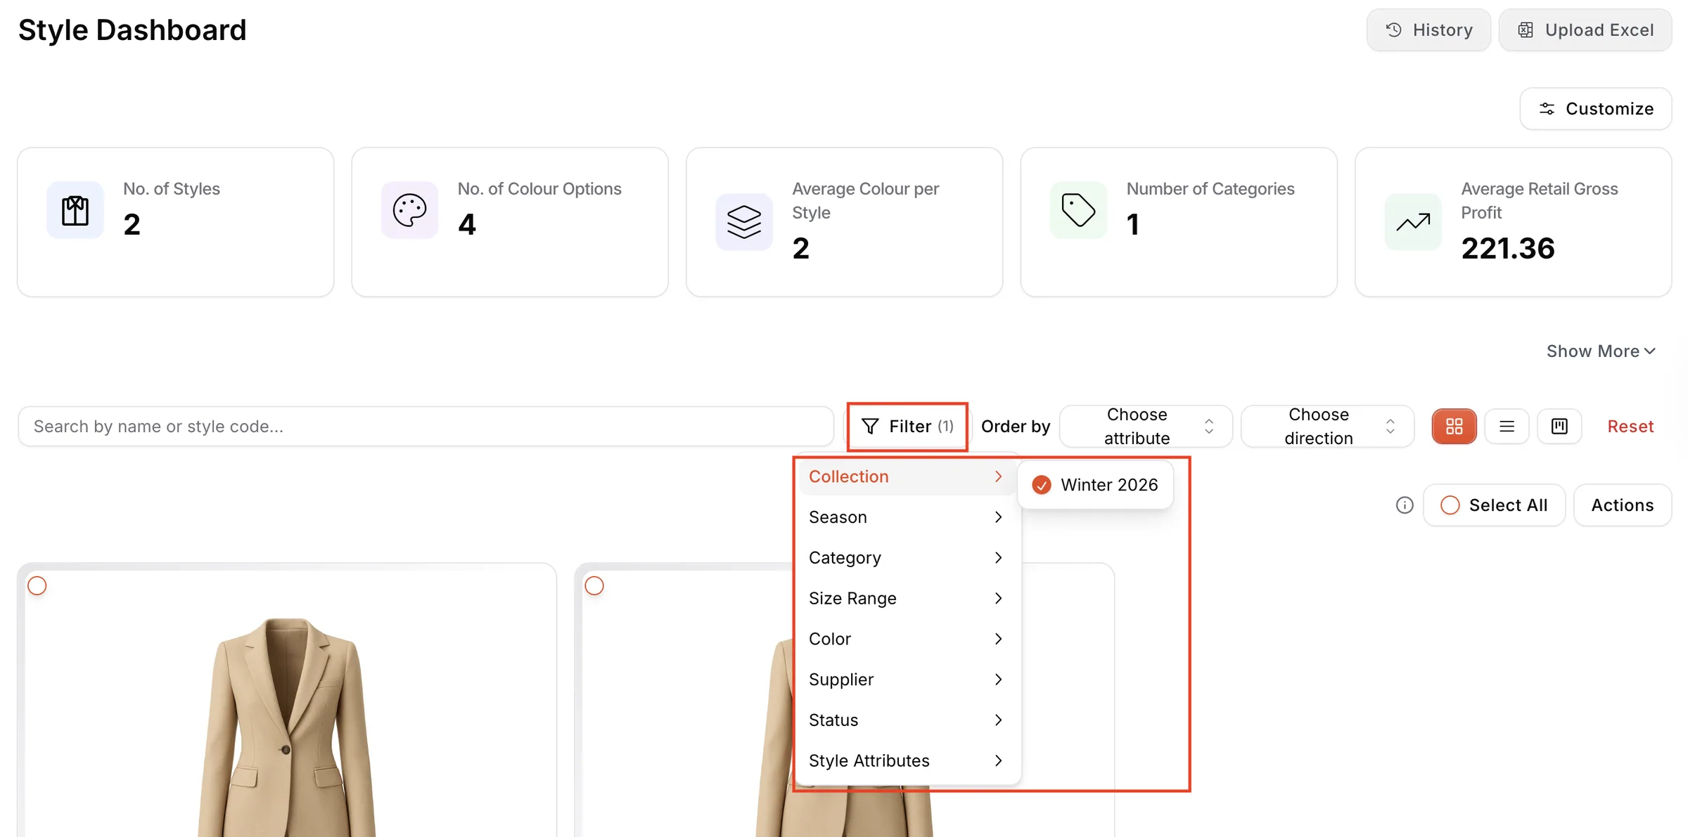Open the Color filter submenu
1688x837 pixels.
(x=907, y=639)
